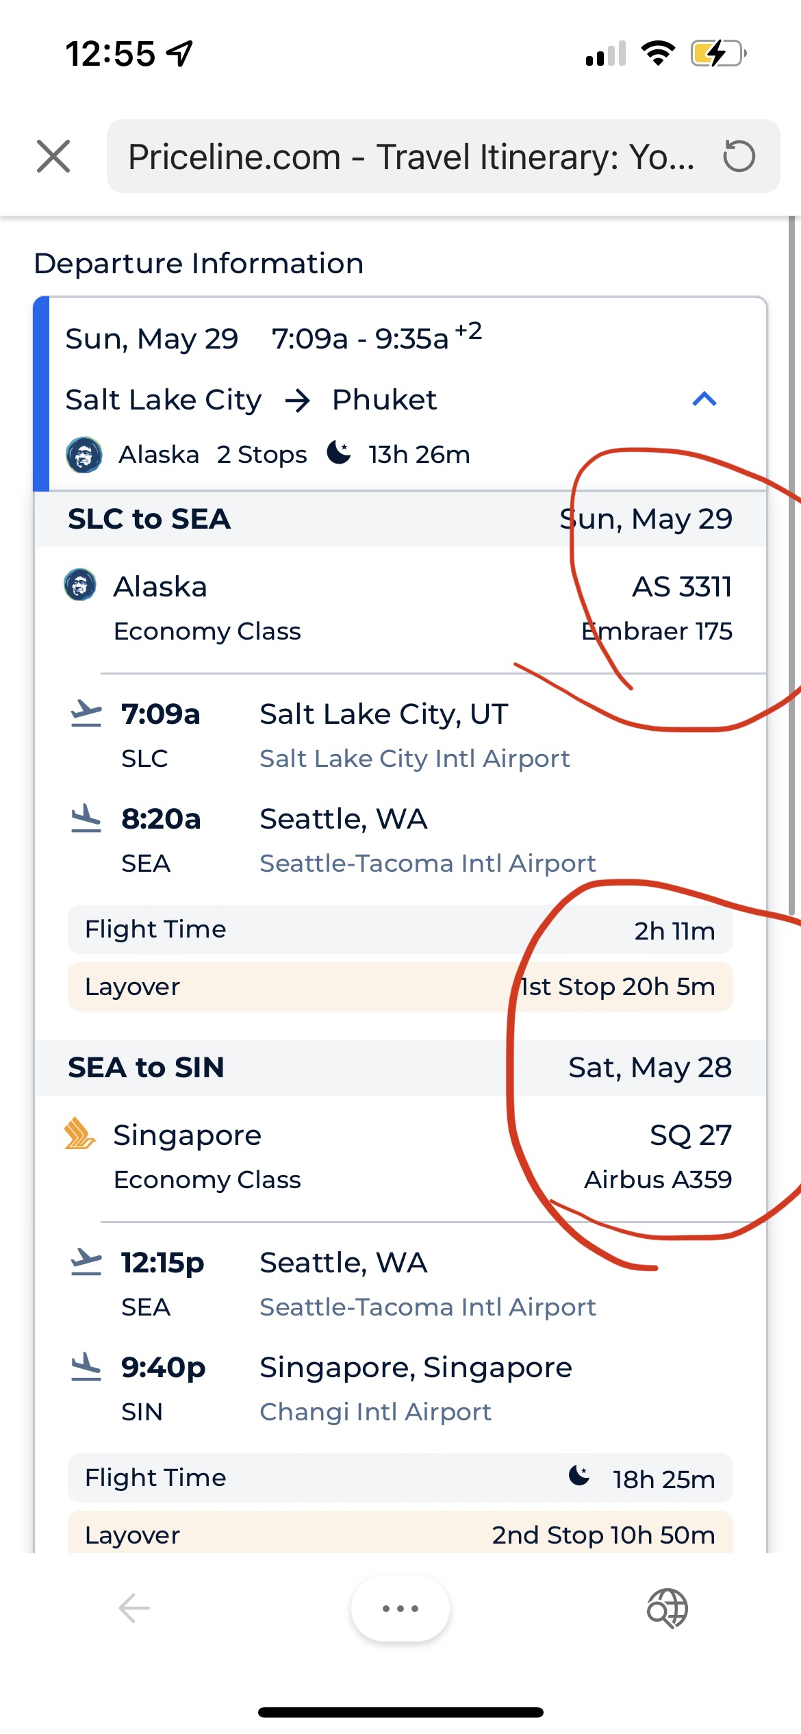Tap the 7:09a takeoff plane icon
The height and width of the screenshot is (1734, 801).
tap(86, 714)
